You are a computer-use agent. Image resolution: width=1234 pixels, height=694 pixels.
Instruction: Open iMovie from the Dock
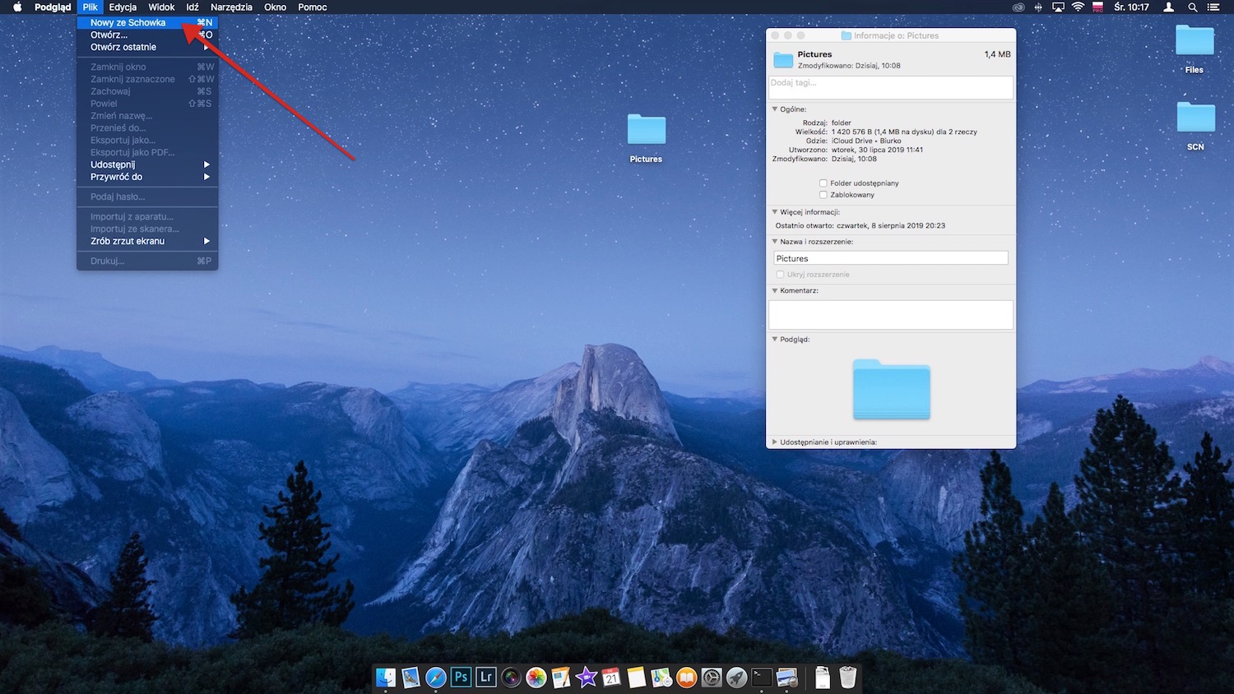586,677
